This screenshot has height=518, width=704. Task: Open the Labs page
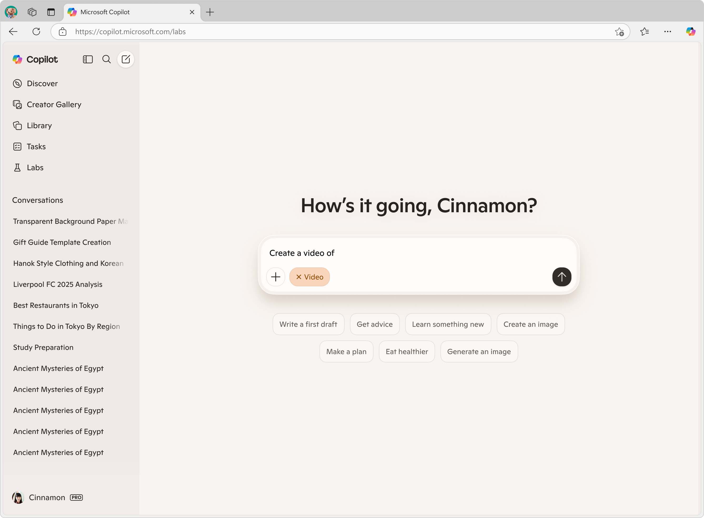(x=35, y=167)
